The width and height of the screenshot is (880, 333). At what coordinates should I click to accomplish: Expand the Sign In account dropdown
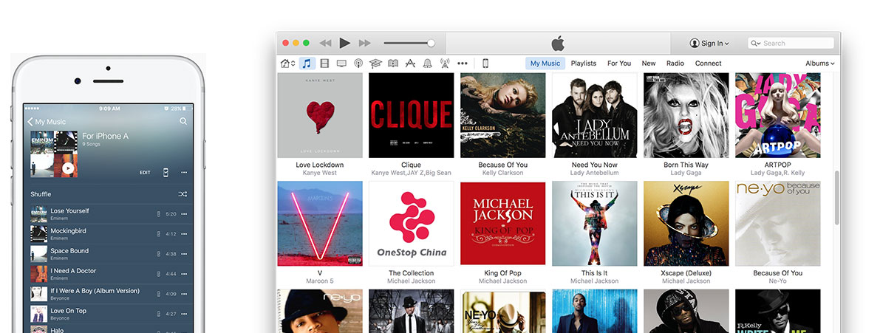[709, 43]
